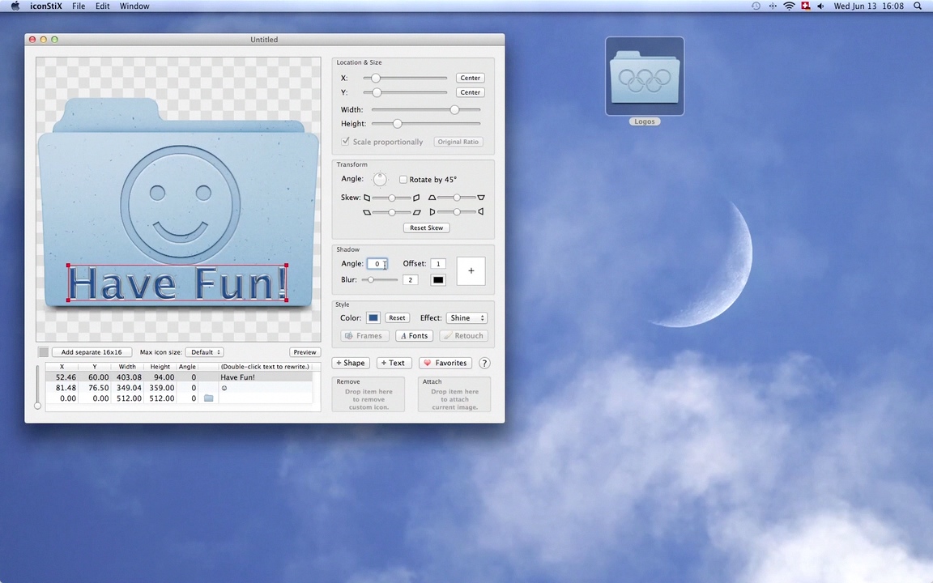Open the Window menu

pos(134,6)
